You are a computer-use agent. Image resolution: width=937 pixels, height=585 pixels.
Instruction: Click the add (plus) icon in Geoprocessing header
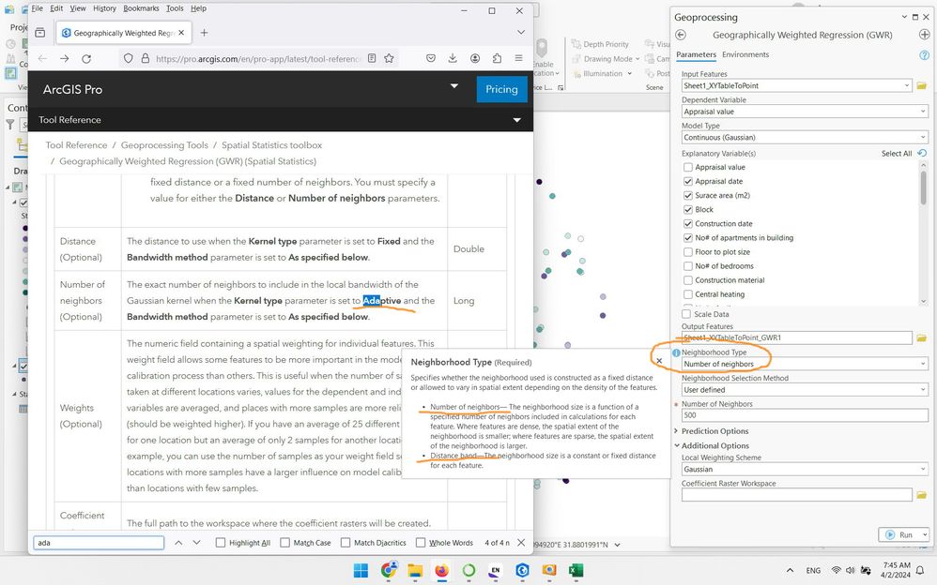924,35
